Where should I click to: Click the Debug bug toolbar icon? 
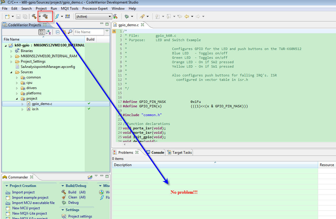[x=127, y=16]
